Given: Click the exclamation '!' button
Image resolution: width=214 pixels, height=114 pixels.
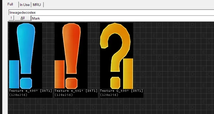Looking at the screenshot, I should [11, 18].
